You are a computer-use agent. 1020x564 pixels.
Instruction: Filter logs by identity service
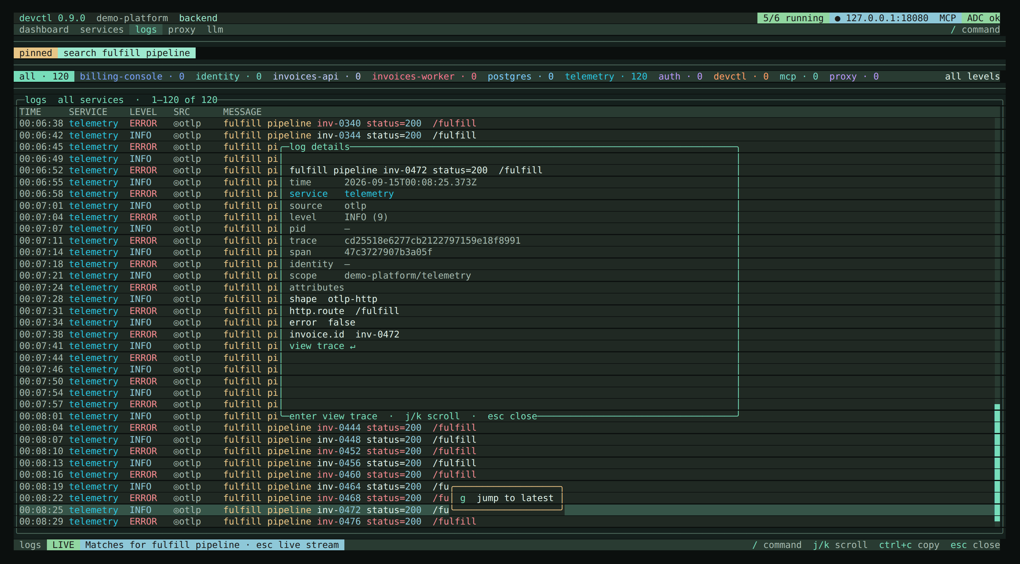pos(229,76)
